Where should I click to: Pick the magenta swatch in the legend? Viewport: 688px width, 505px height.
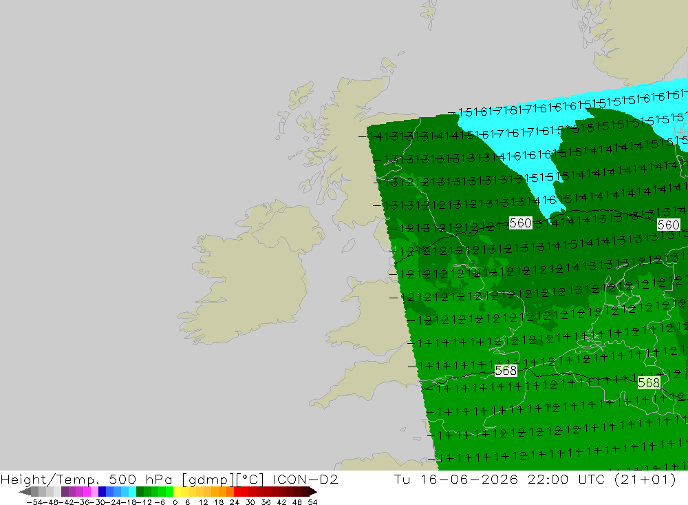tap(87, 491)
